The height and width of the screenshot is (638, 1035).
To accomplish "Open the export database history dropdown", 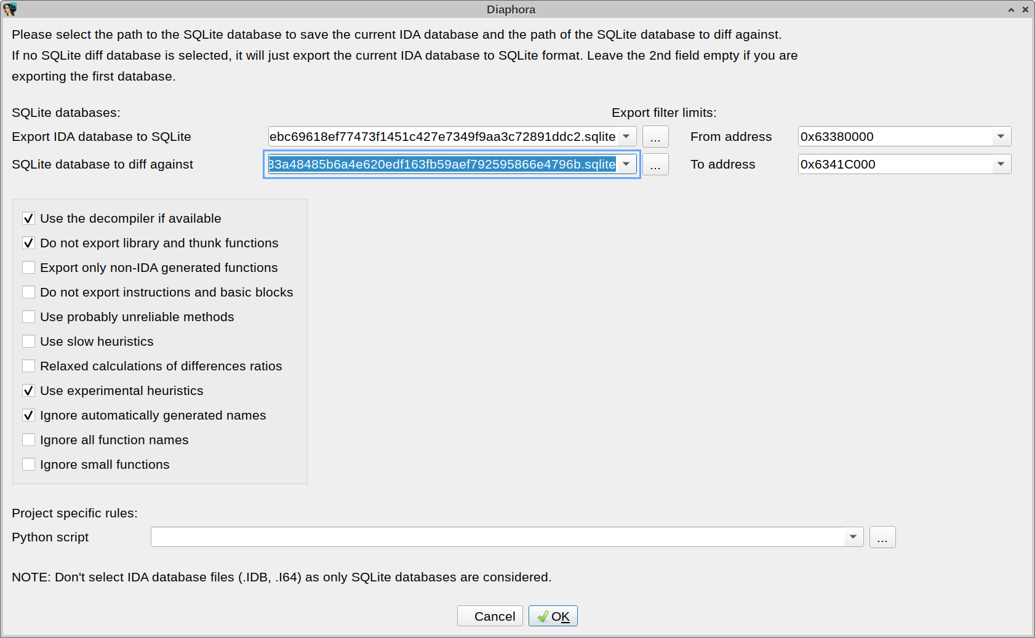I will point(626,137).
